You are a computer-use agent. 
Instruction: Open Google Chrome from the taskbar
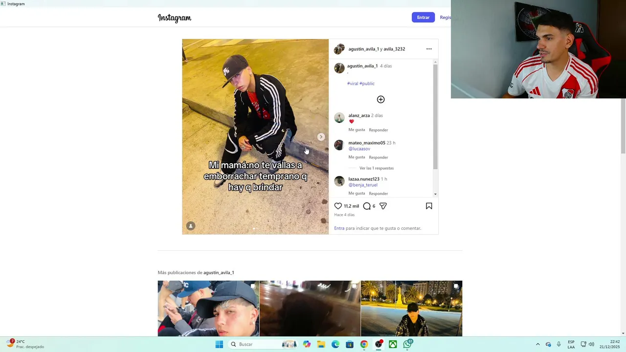364,344
